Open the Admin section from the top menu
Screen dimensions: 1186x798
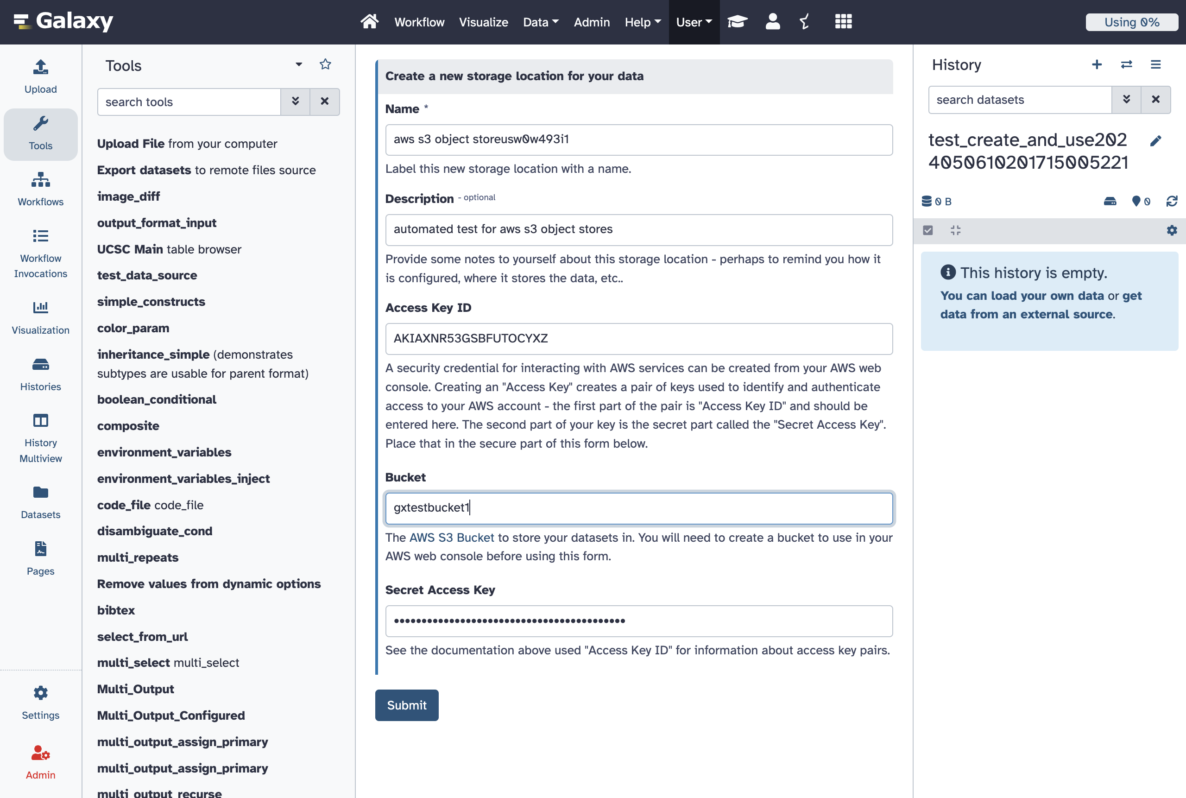click(x=592, y=22)
